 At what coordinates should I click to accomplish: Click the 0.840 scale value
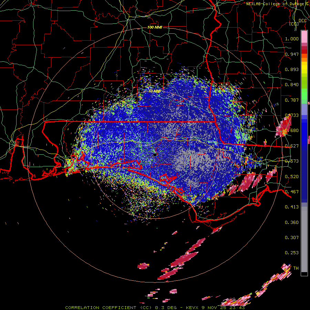click(292, 84)
